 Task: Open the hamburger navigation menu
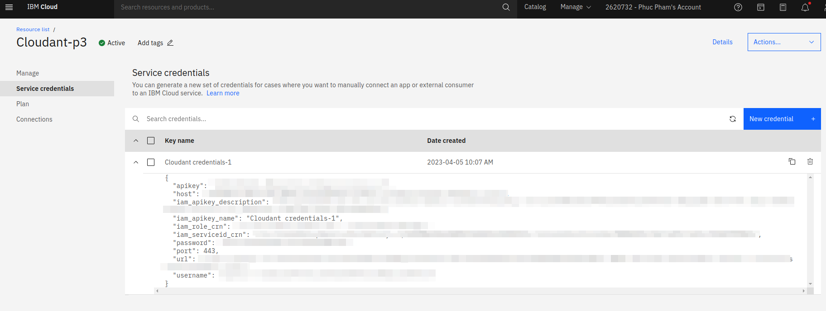(9, 7)
